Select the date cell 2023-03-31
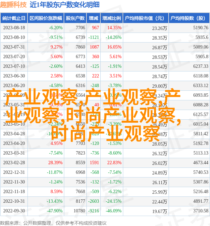The image size is (210, 226). tap(14, 153)
